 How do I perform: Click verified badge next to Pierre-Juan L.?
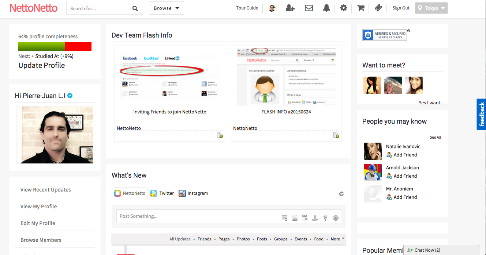coord(70,96)
